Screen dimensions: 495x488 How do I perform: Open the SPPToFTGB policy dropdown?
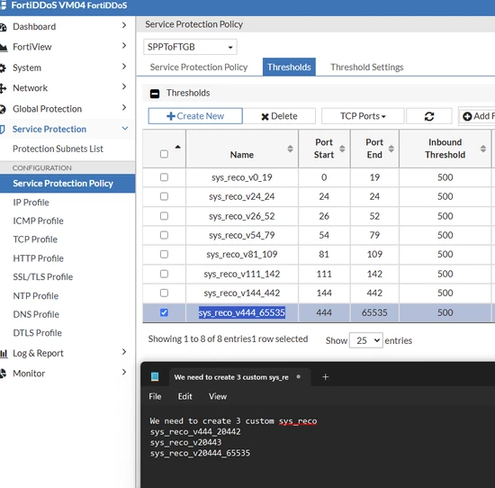(190, 47)
